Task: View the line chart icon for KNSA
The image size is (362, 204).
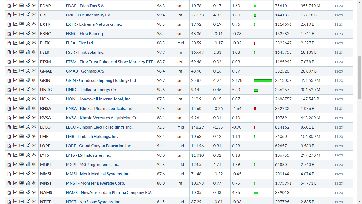Action: pos(15,108)
